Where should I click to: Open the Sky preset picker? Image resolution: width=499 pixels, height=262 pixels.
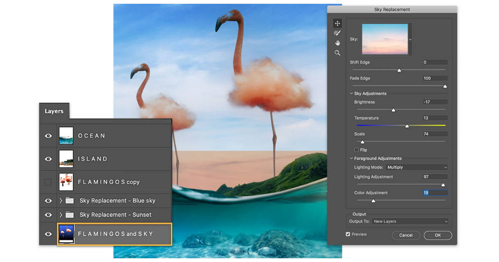[x=410, y=39]
